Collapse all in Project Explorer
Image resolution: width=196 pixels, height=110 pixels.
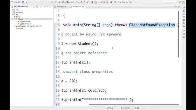[x=34, y=7]
